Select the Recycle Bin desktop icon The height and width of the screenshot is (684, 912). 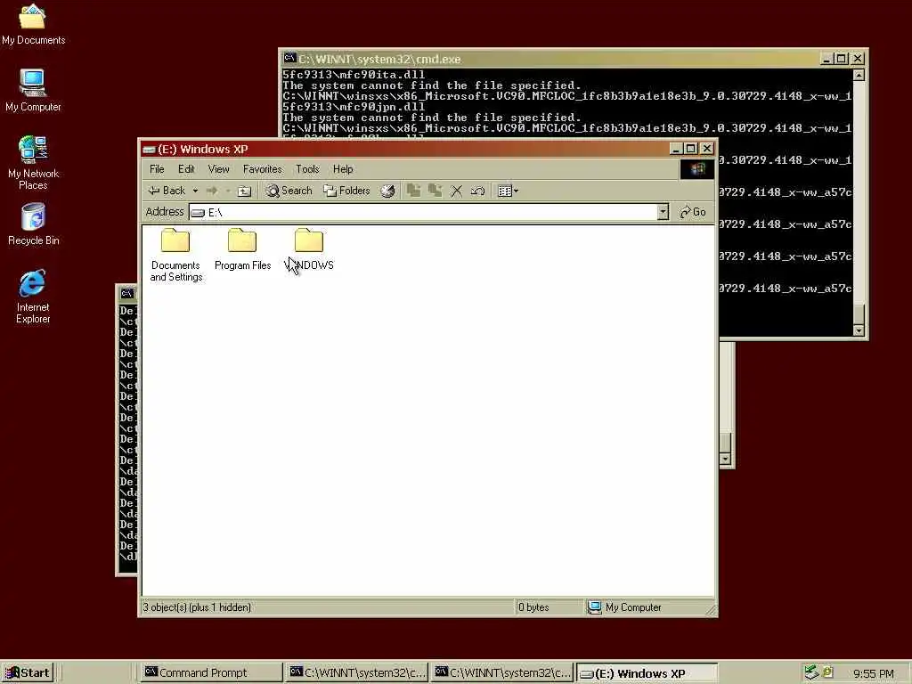[33, 224]
